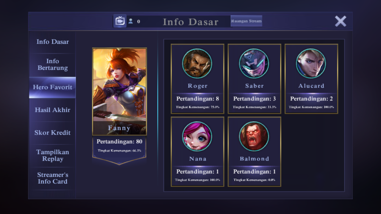Close the profile window with X

point(341,21)
